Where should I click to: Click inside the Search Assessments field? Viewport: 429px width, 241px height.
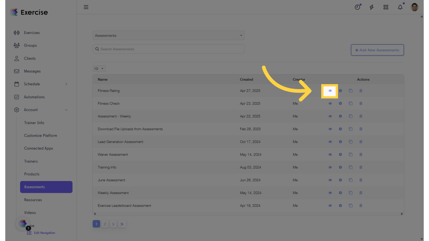click(168, 49)
